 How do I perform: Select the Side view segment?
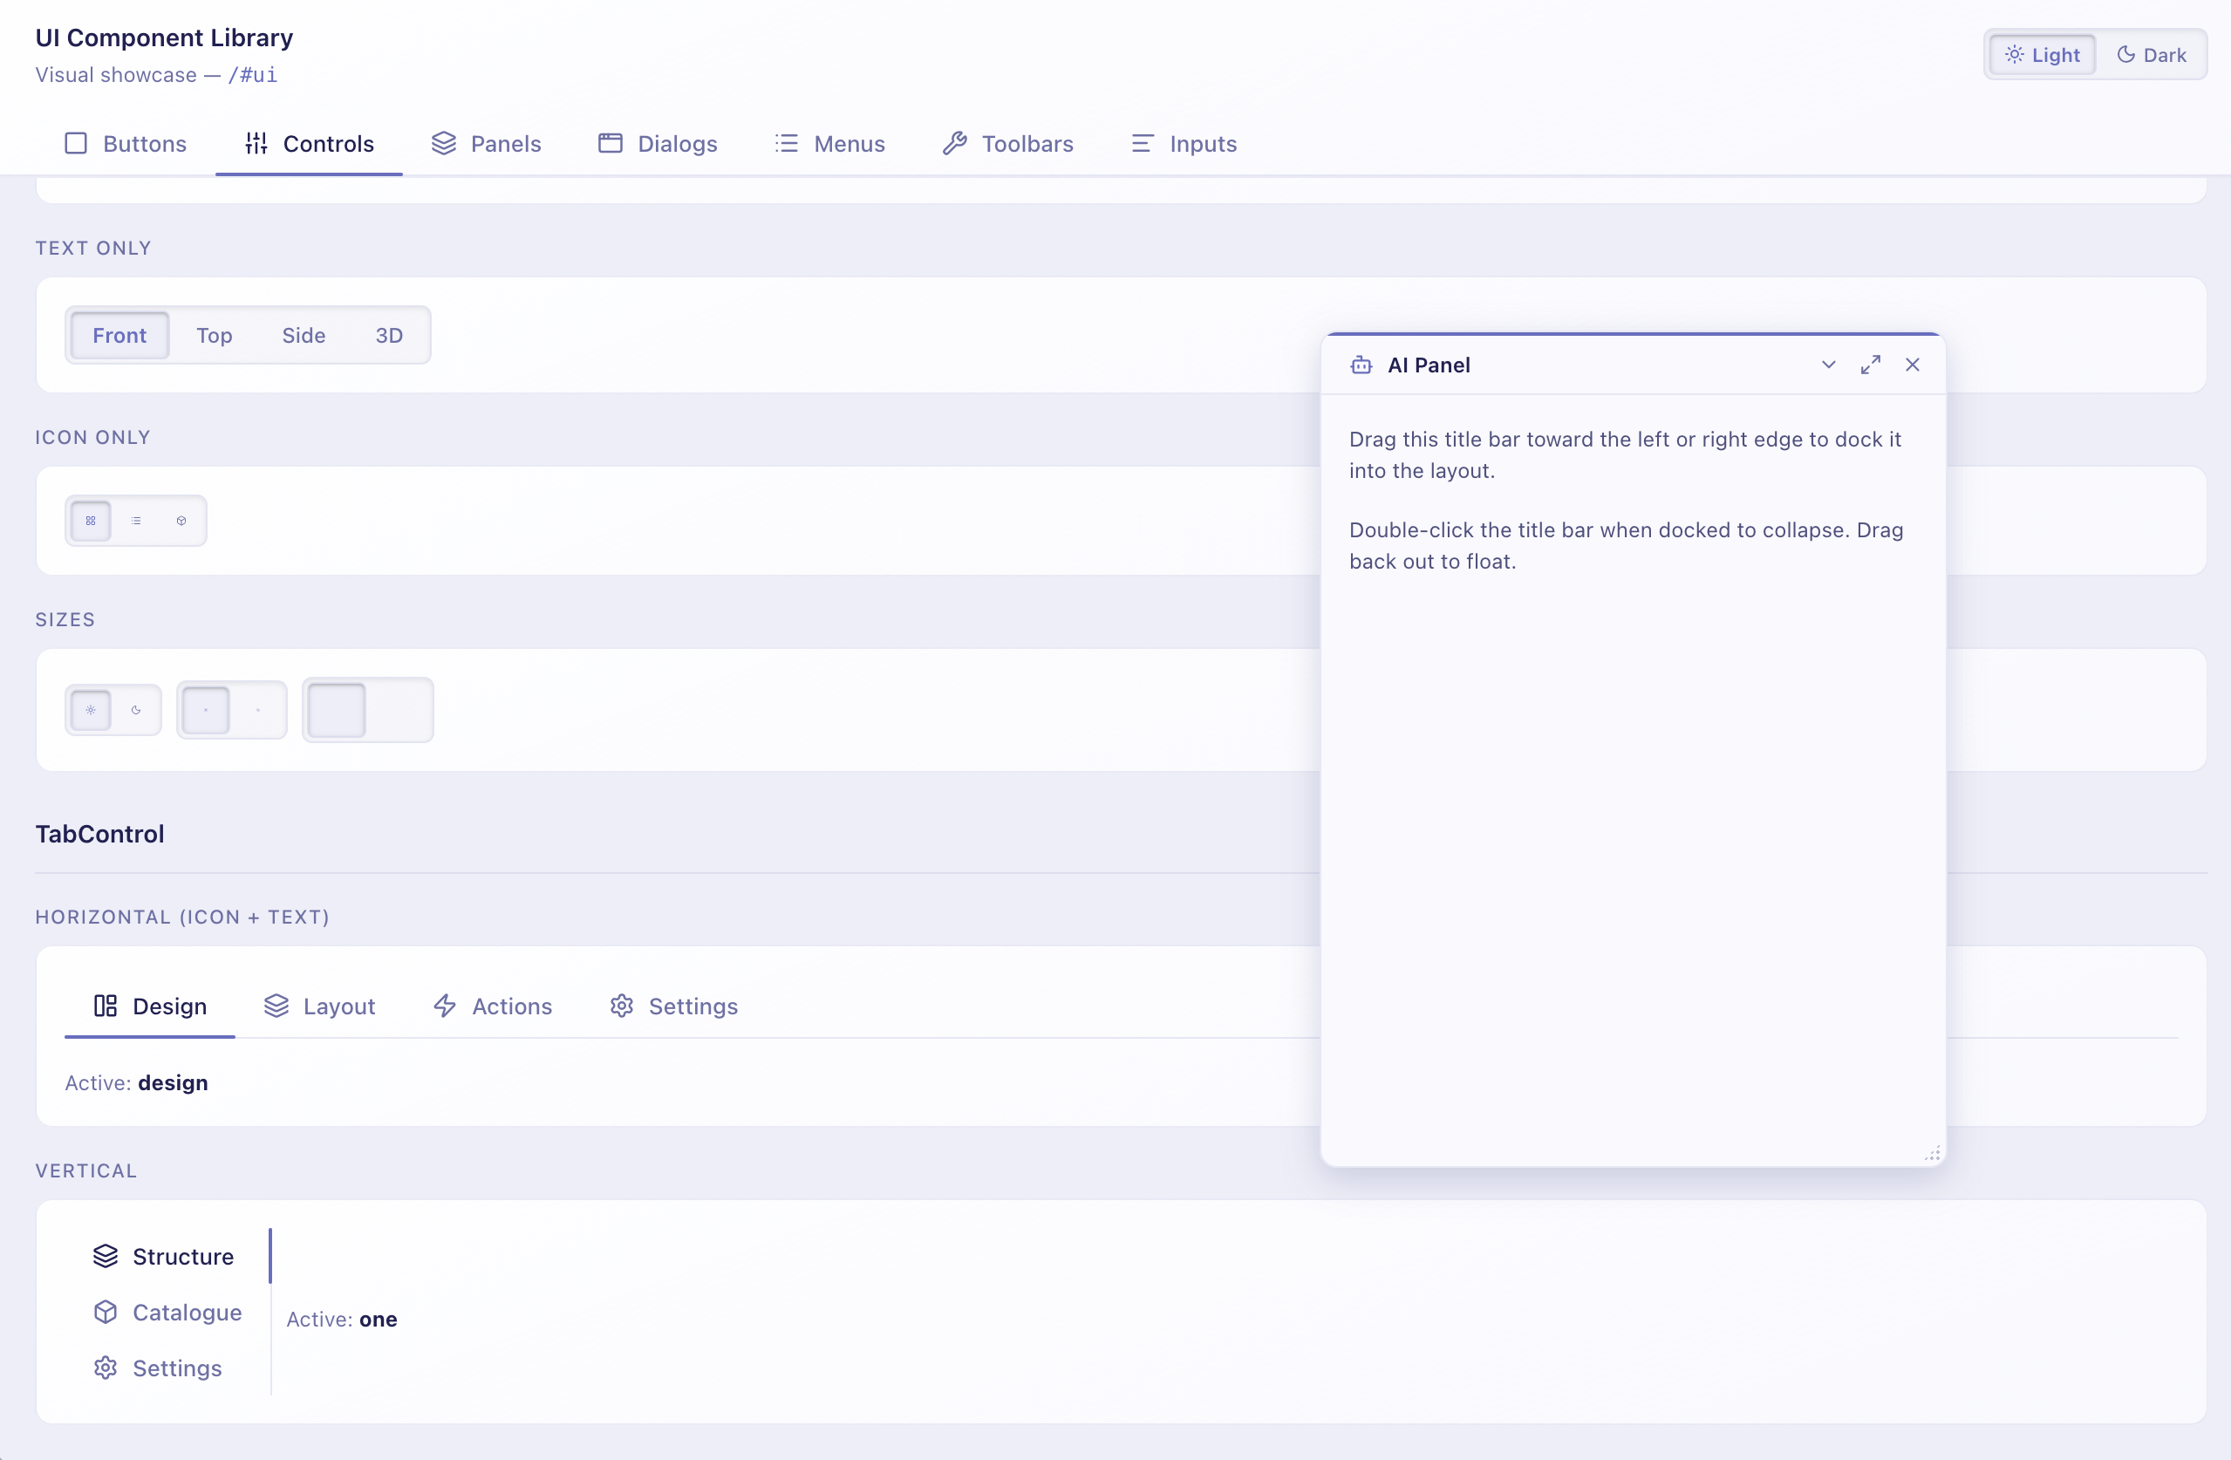tap(304, 336)
